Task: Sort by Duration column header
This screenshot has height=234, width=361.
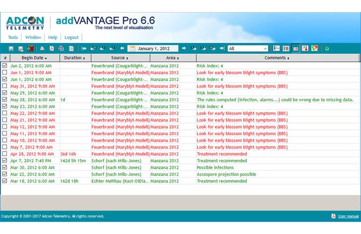Action: [x=75, y=58]
